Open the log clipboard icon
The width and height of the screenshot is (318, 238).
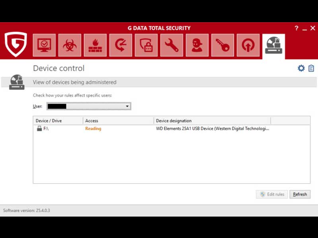click(x=311, y=68)
